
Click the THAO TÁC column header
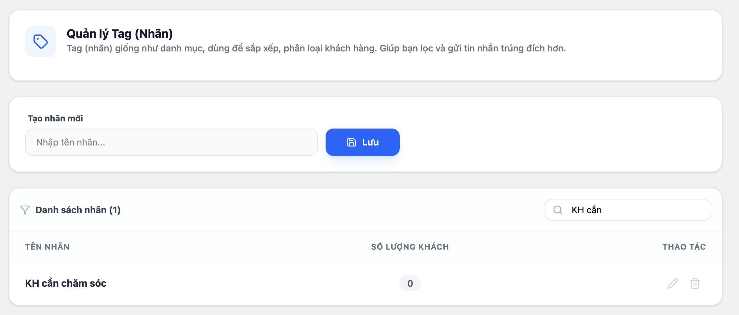click(x=684, y=247)
